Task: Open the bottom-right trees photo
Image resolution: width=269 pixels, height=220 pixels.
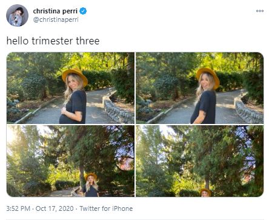Action: (200, 161)
